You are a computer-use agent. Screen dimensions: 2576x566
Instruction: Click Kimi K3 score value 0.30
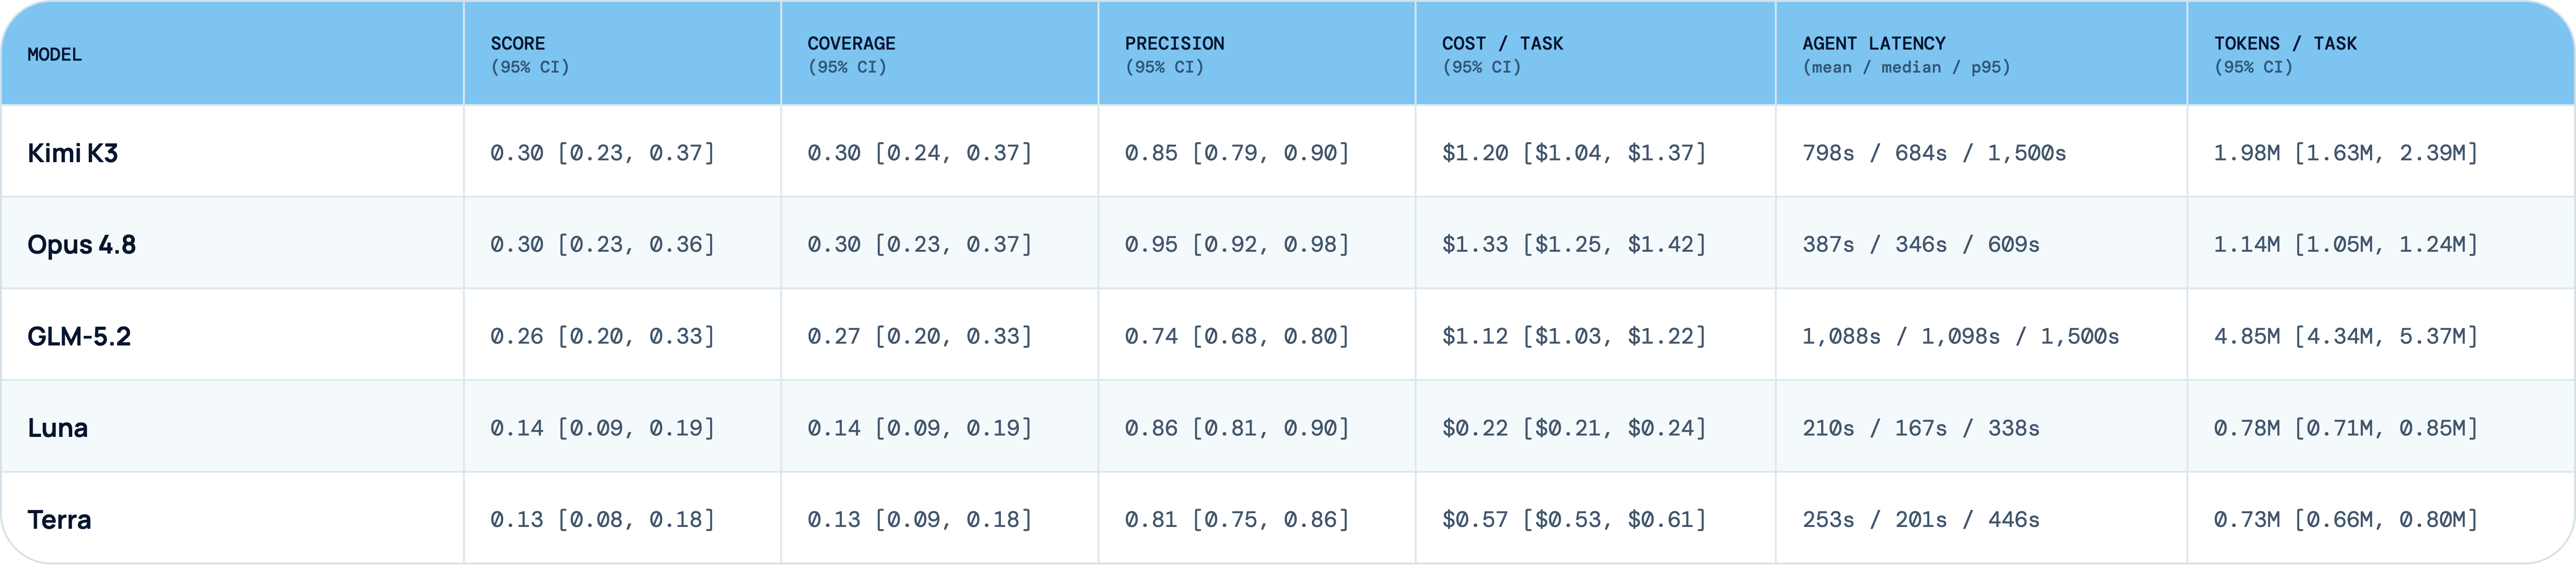(517, 153)
